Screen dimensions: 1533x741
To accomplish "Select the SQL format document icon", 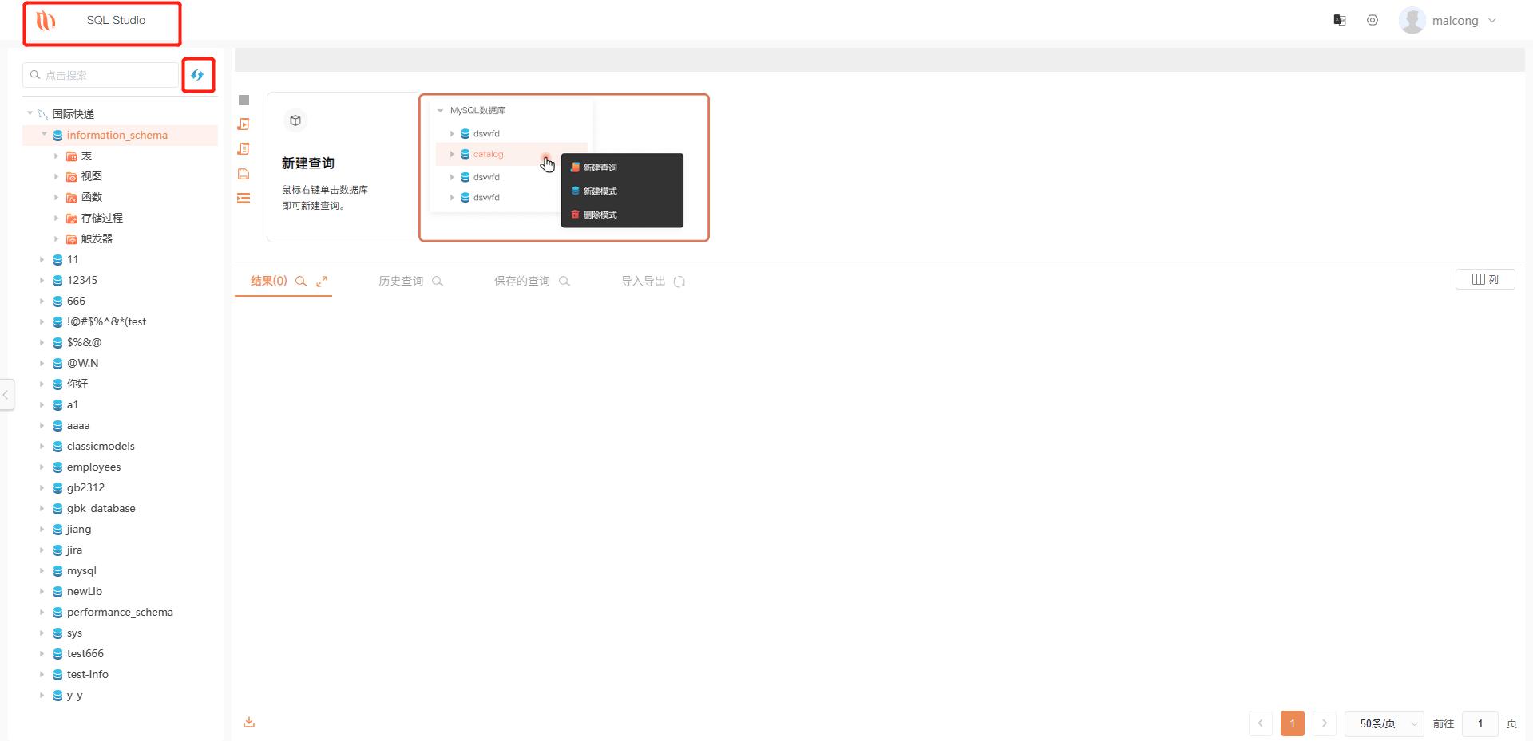I will point(244,148).
